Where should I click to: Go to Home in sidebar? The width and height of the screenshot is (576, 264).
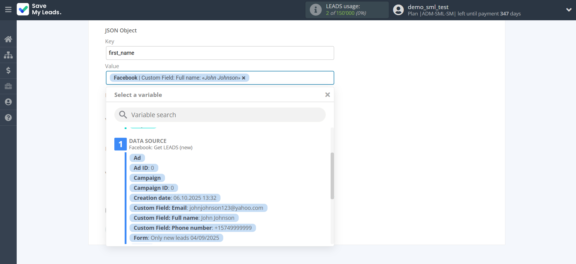click(8, 39)
